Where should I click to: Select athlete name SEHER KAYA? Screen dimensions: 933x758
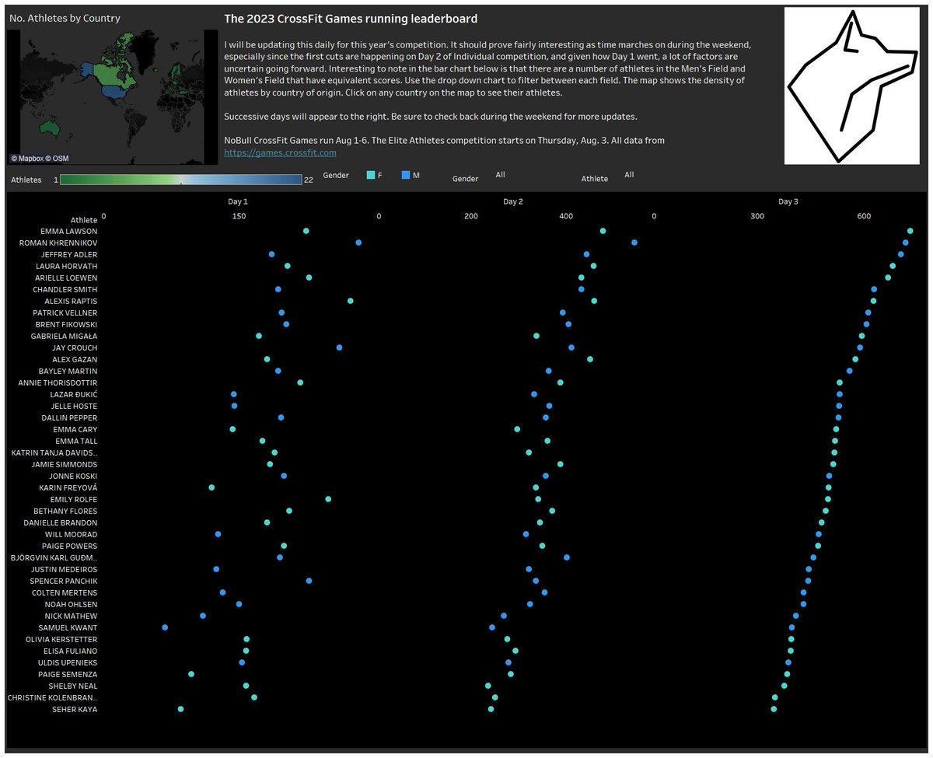[75, 709]
